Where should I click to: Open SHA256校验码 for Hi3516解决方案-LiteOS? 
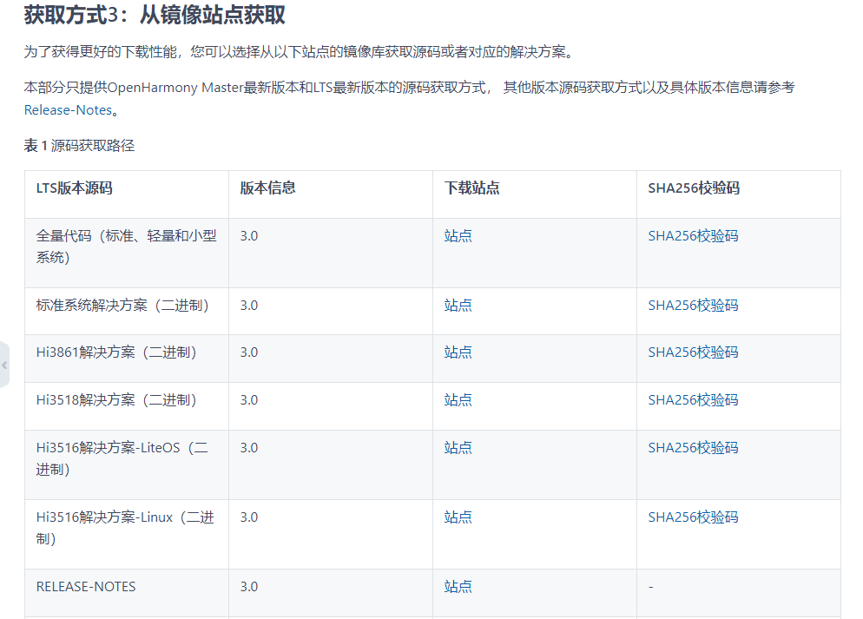tap(693, 447)
